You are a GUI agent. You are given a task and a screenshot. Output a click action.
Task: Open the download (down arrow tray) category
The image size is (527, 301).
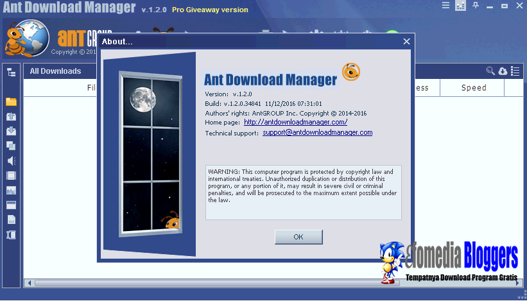[11, 131]
